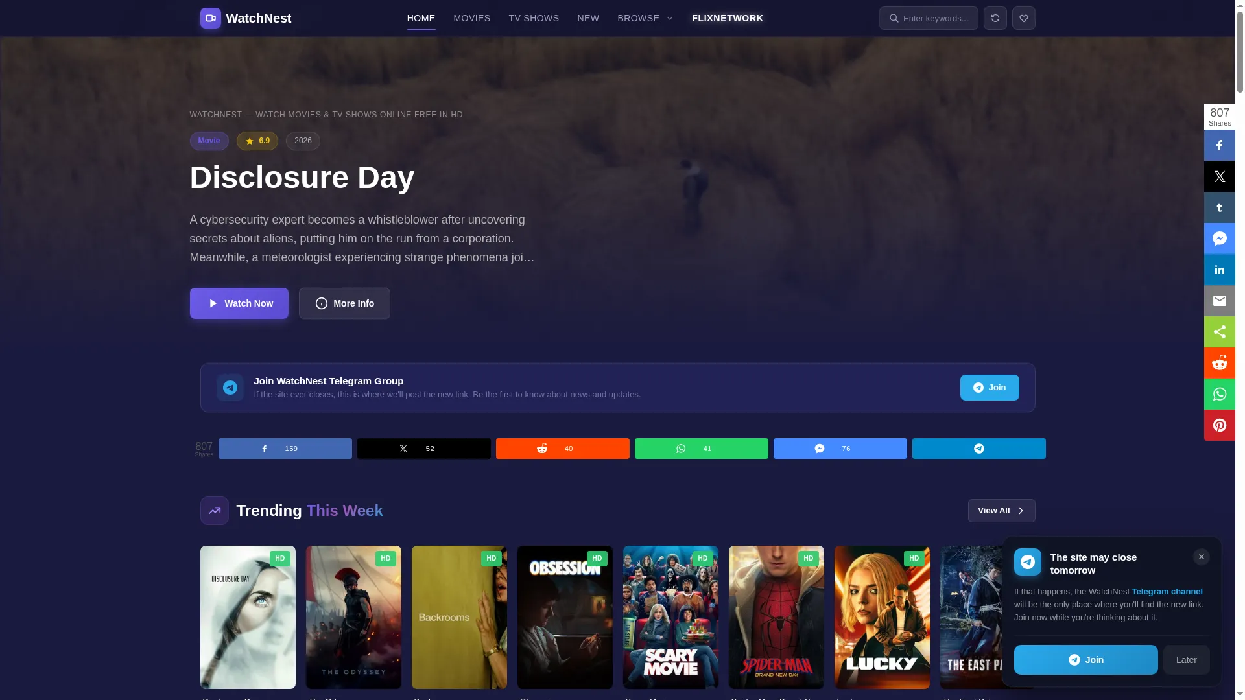Share via LinkedIn in right sidebar
The width and height of the screenshot is (1245, 700).
click(1219, 270)
